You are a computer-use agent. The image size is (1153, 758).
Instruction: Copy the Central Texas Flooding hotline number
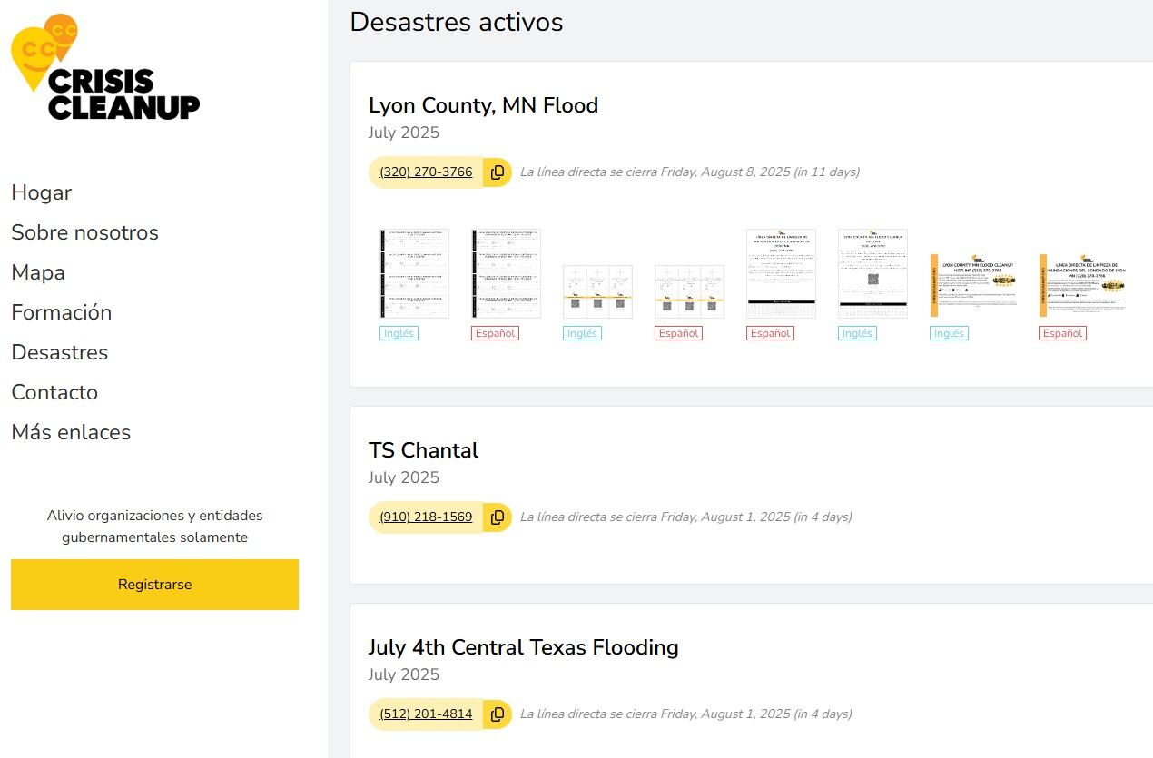pyautogui.click(x=498, y=714)
